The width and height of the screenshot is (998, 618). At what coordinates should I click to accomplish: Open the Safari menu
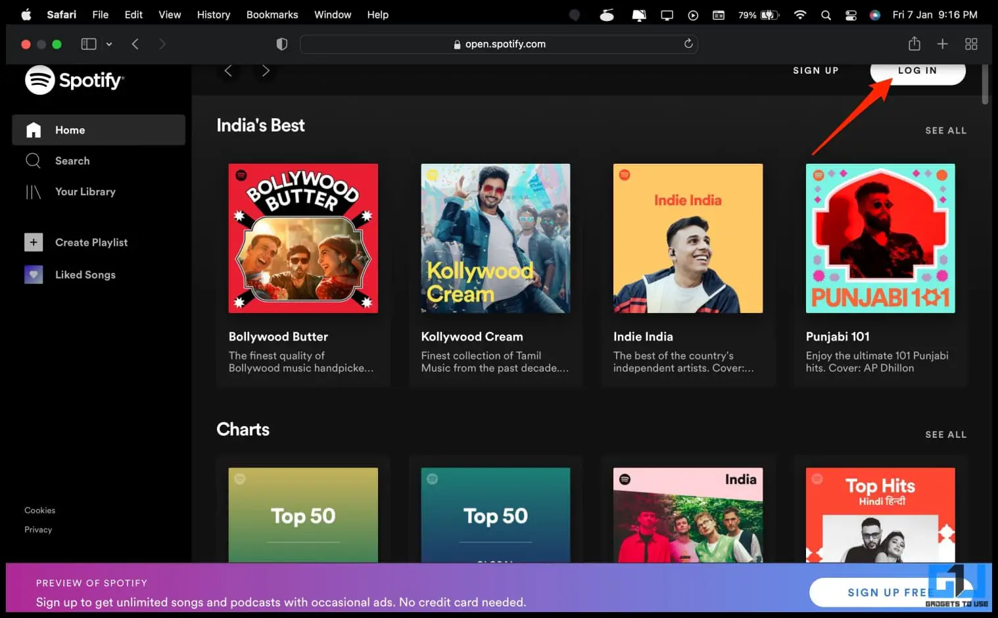[61, 14]
